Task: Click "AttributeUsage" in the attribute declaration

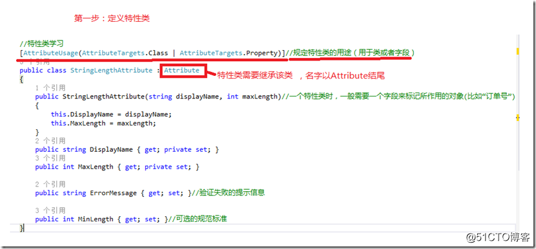Action: [50, 53]
